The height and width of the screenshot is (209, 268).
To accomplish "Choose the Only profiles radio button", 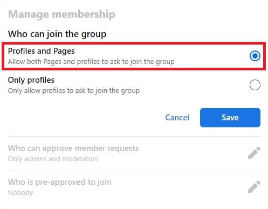I will pos(255,85).
